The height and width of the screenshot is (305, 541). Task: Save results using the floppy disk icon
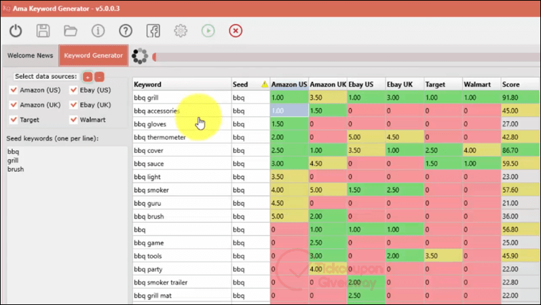pos(43,31)
